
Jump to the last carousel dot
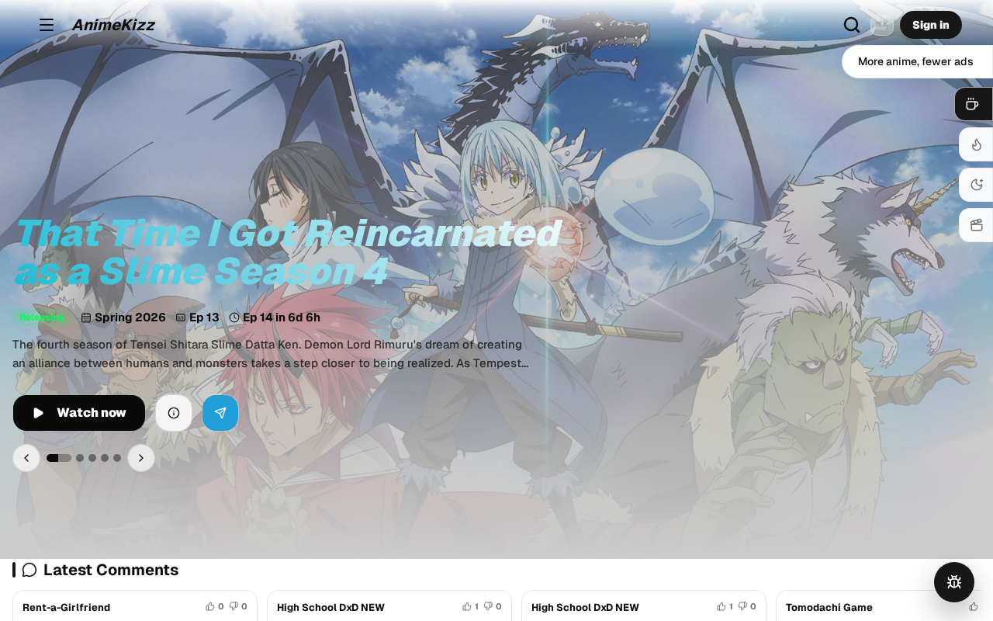point(117,458)
